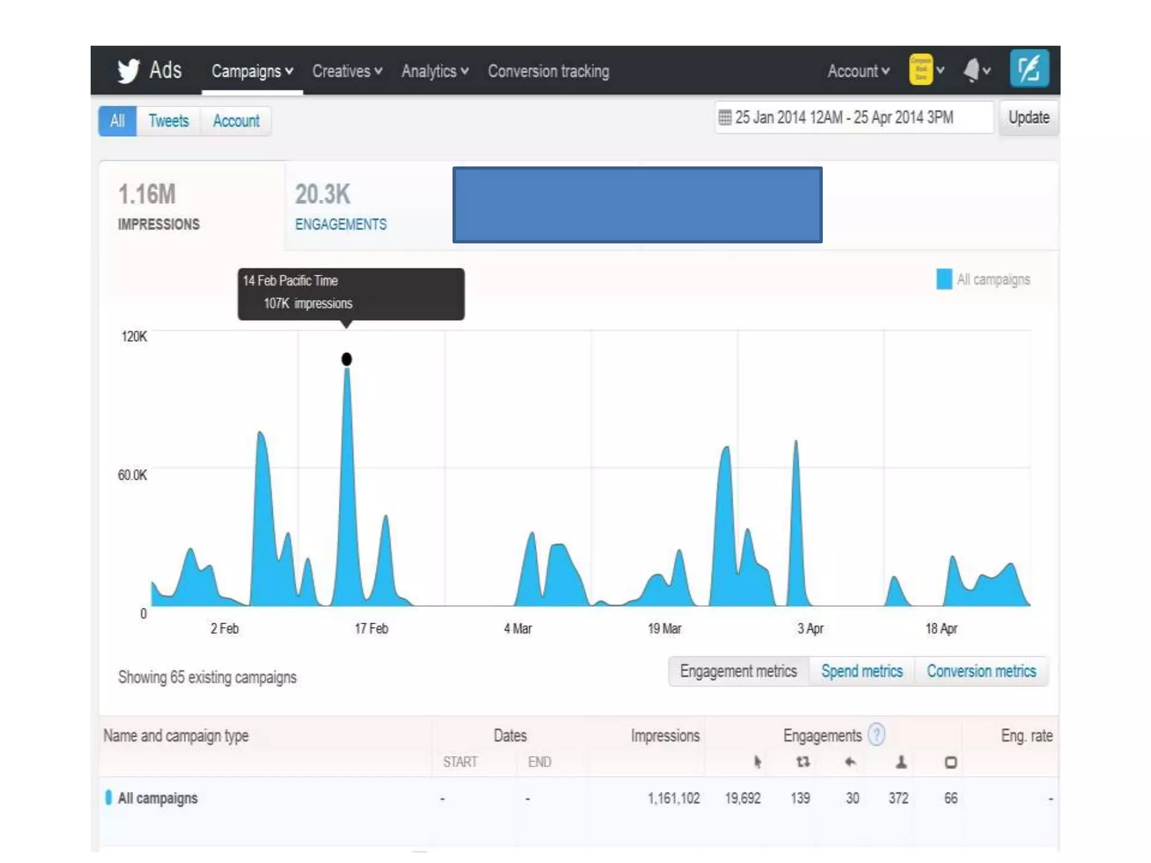Click the All campaigns legend color swatch

point(944,279)
